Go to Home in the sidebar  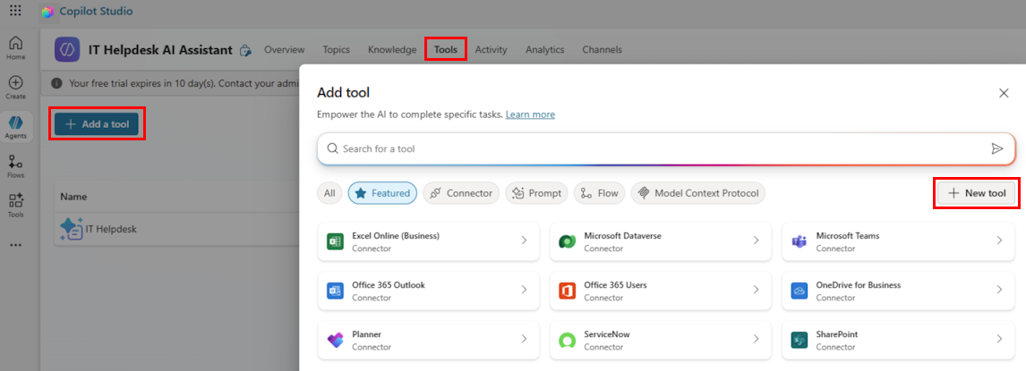pos(16,48)
